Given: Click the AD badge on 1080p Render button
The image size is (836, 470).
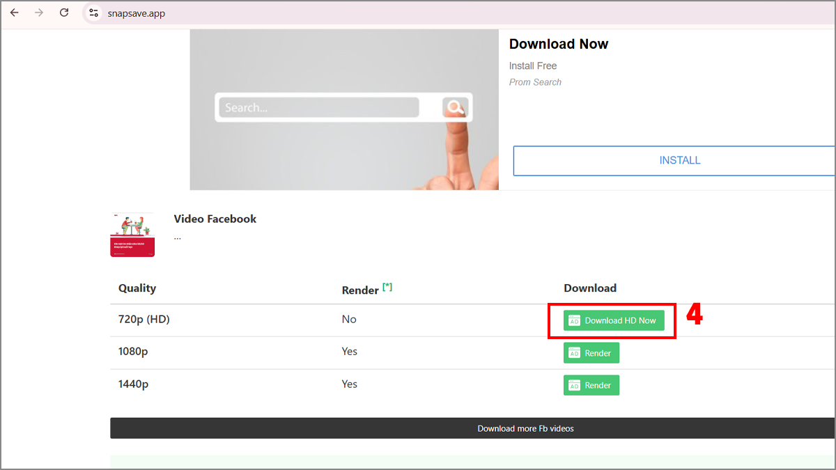Looking at the screenshot, I should click(574, 352).
